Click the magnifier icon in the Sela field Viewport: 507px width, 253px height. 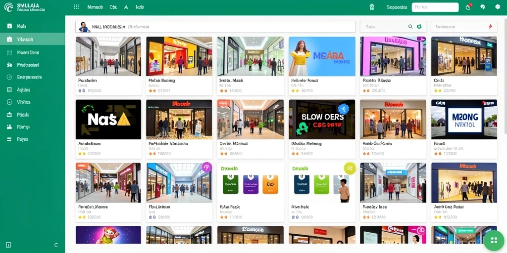point(410,27)
